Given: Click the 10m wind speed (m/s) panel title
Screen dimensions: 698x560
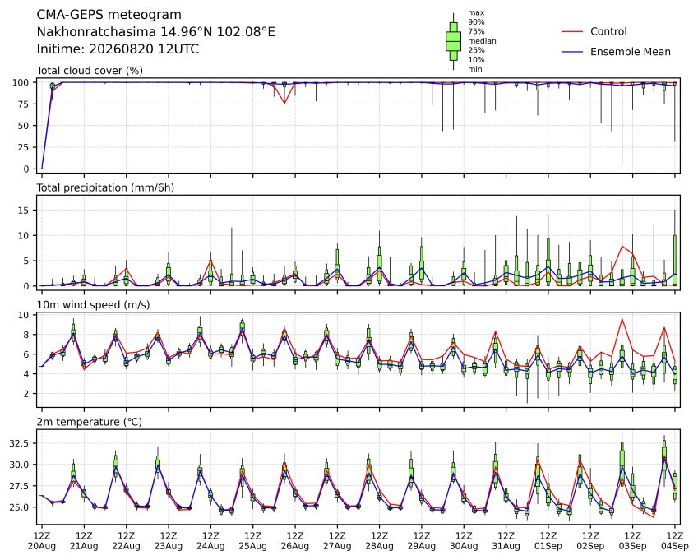Looking at the screenshot, I should 93,305.
